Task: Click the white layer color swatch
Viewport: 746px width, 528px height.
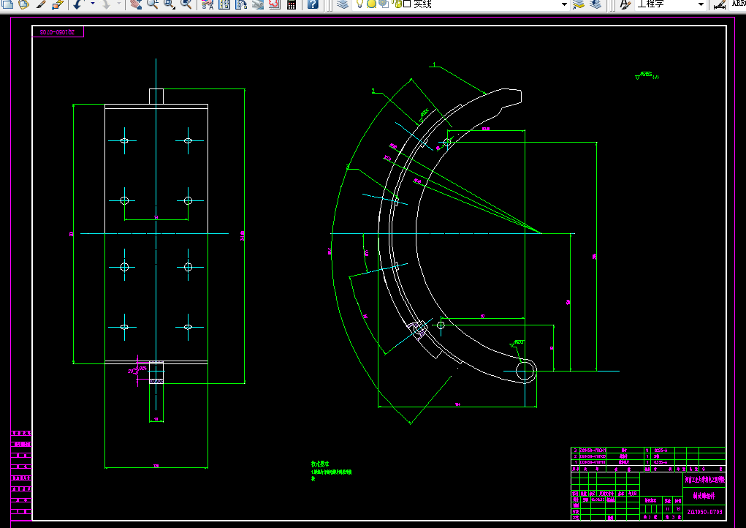Action: [407, 4]
